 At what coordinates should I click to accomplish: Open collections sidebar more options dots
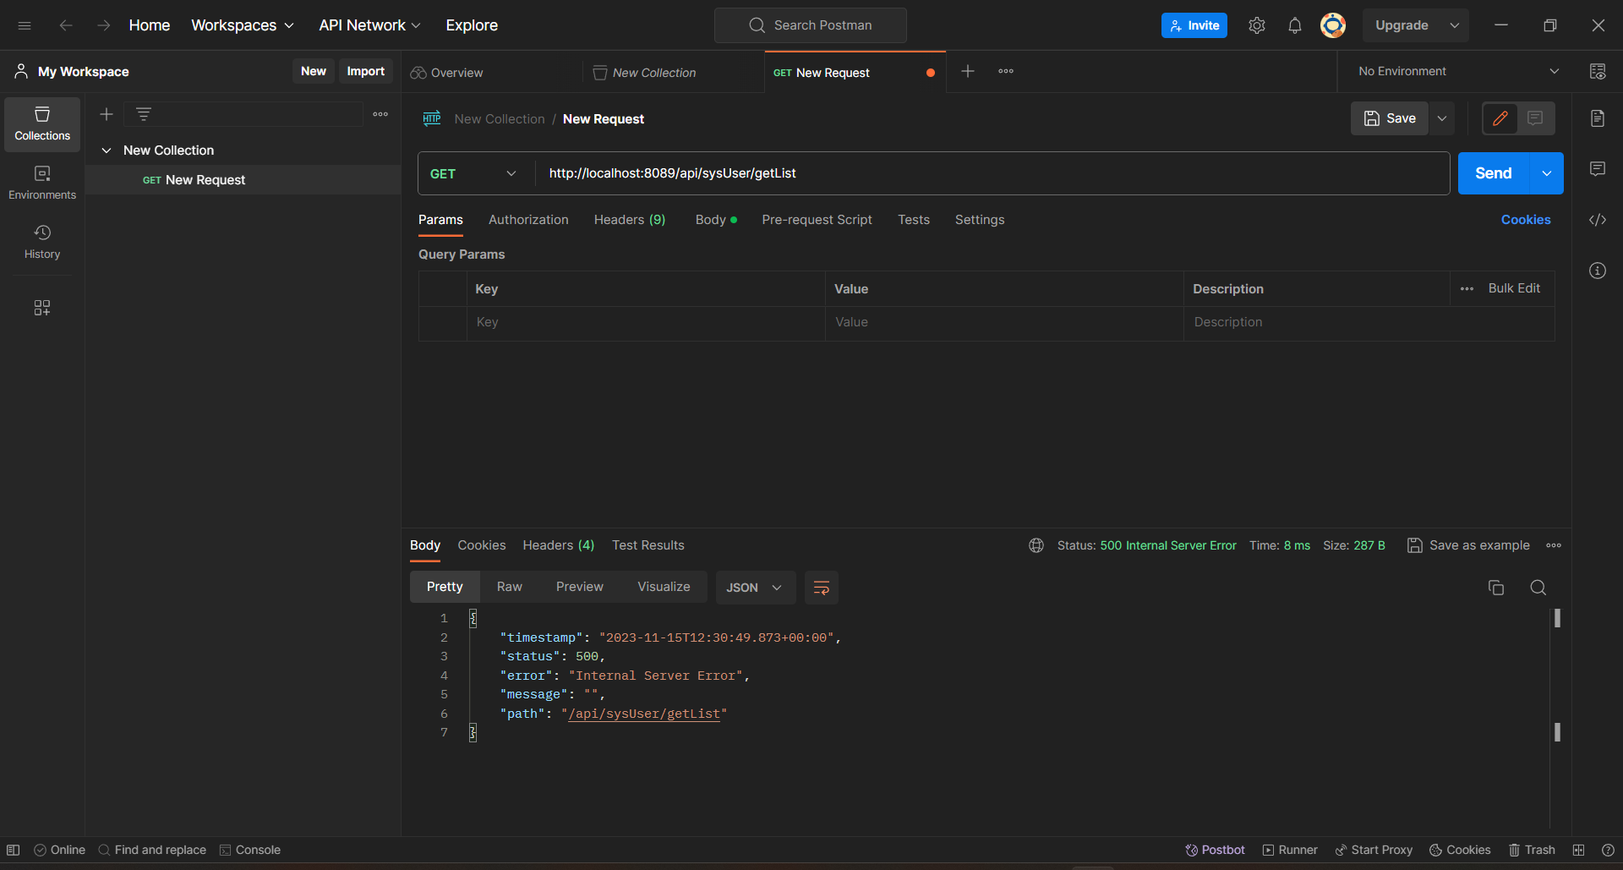(x=380, y=114)
